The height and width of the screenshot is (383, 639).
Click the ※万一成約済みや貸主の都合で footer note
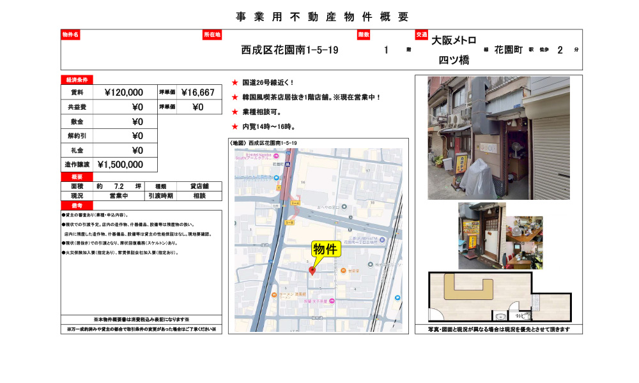click(141, 329)
